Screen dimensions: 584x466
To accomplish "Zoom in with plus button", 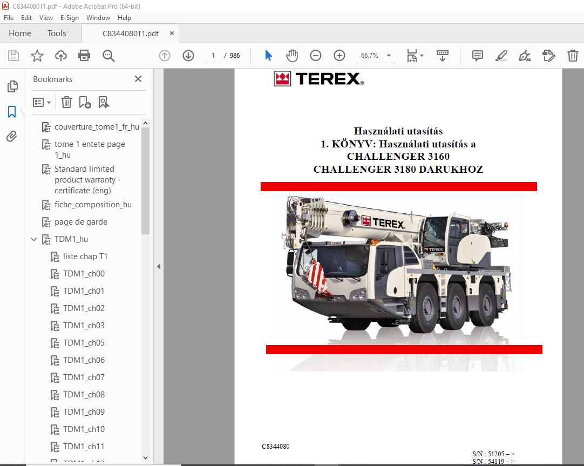I will 339,56.
